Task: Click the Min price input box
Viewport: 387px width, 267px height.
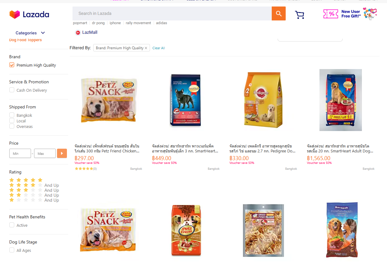Action: 20,153
